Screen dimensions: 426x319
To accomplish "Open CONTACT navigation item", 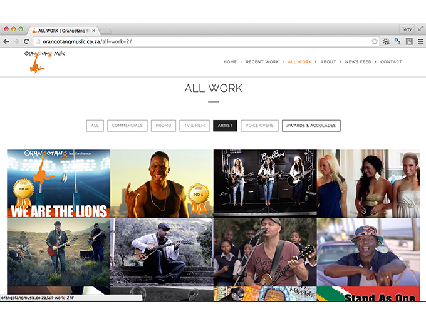I will (x=391, y=62).
